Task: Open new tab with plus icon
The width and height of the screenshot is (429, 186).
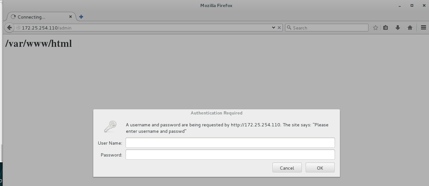Action: [x=81, y=17]
